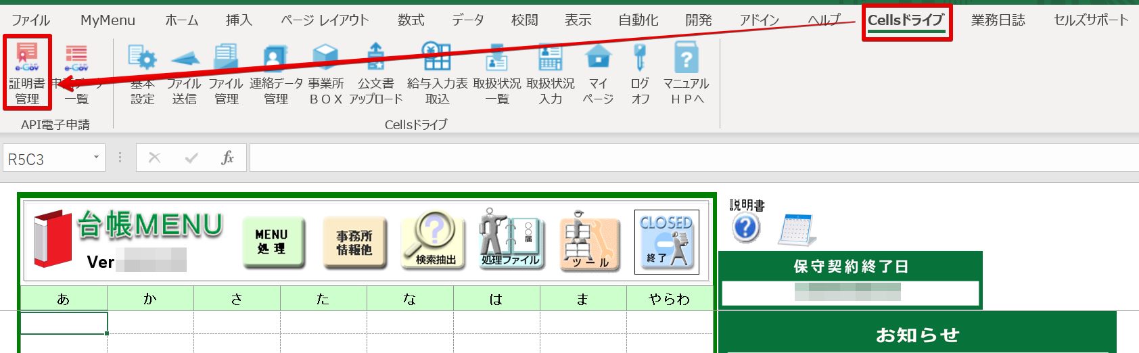Viewport: 1139px width, 353px height.
Task: Open 処理ファイル icon
Action: 511,240
